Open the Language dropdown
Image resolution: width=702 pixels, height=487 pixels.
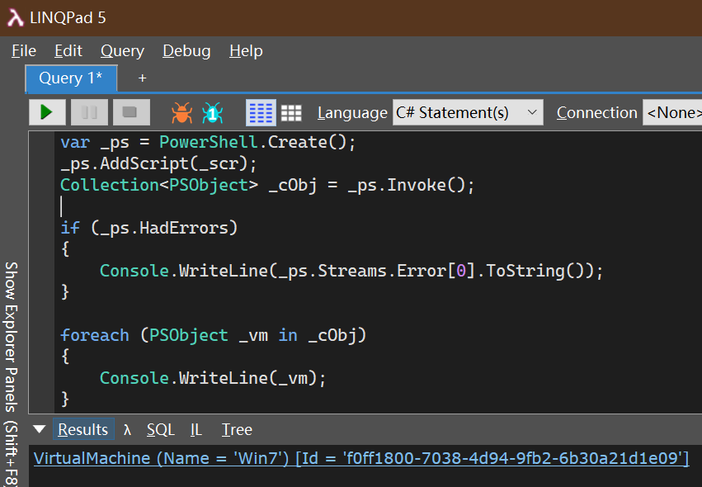tap(467, 112)
